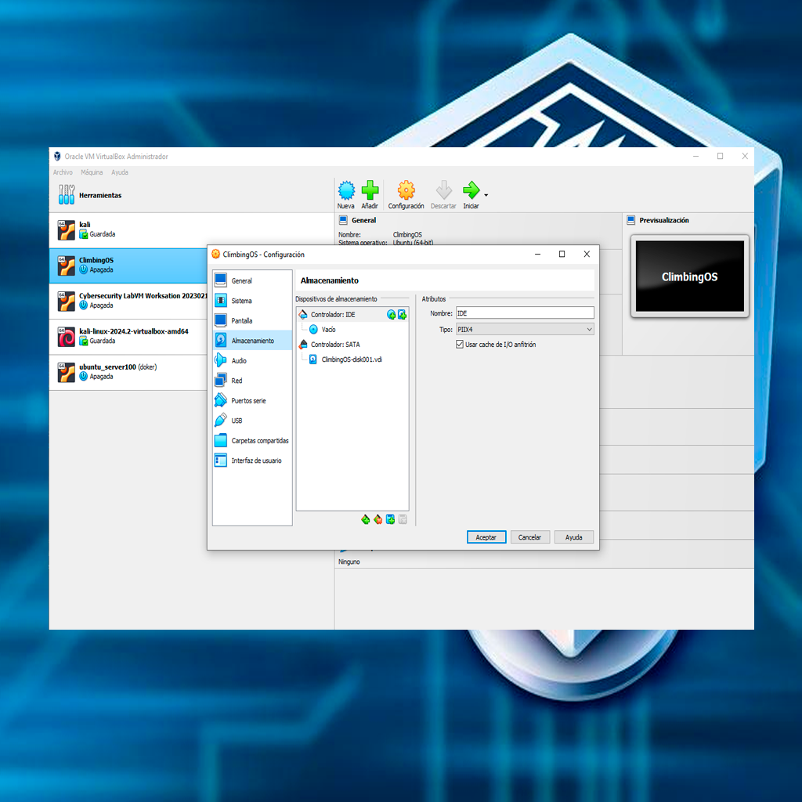Open the Puertos serie settings category
The width and height of the screenshot is (802, 802).
click(x=252, y=400)
